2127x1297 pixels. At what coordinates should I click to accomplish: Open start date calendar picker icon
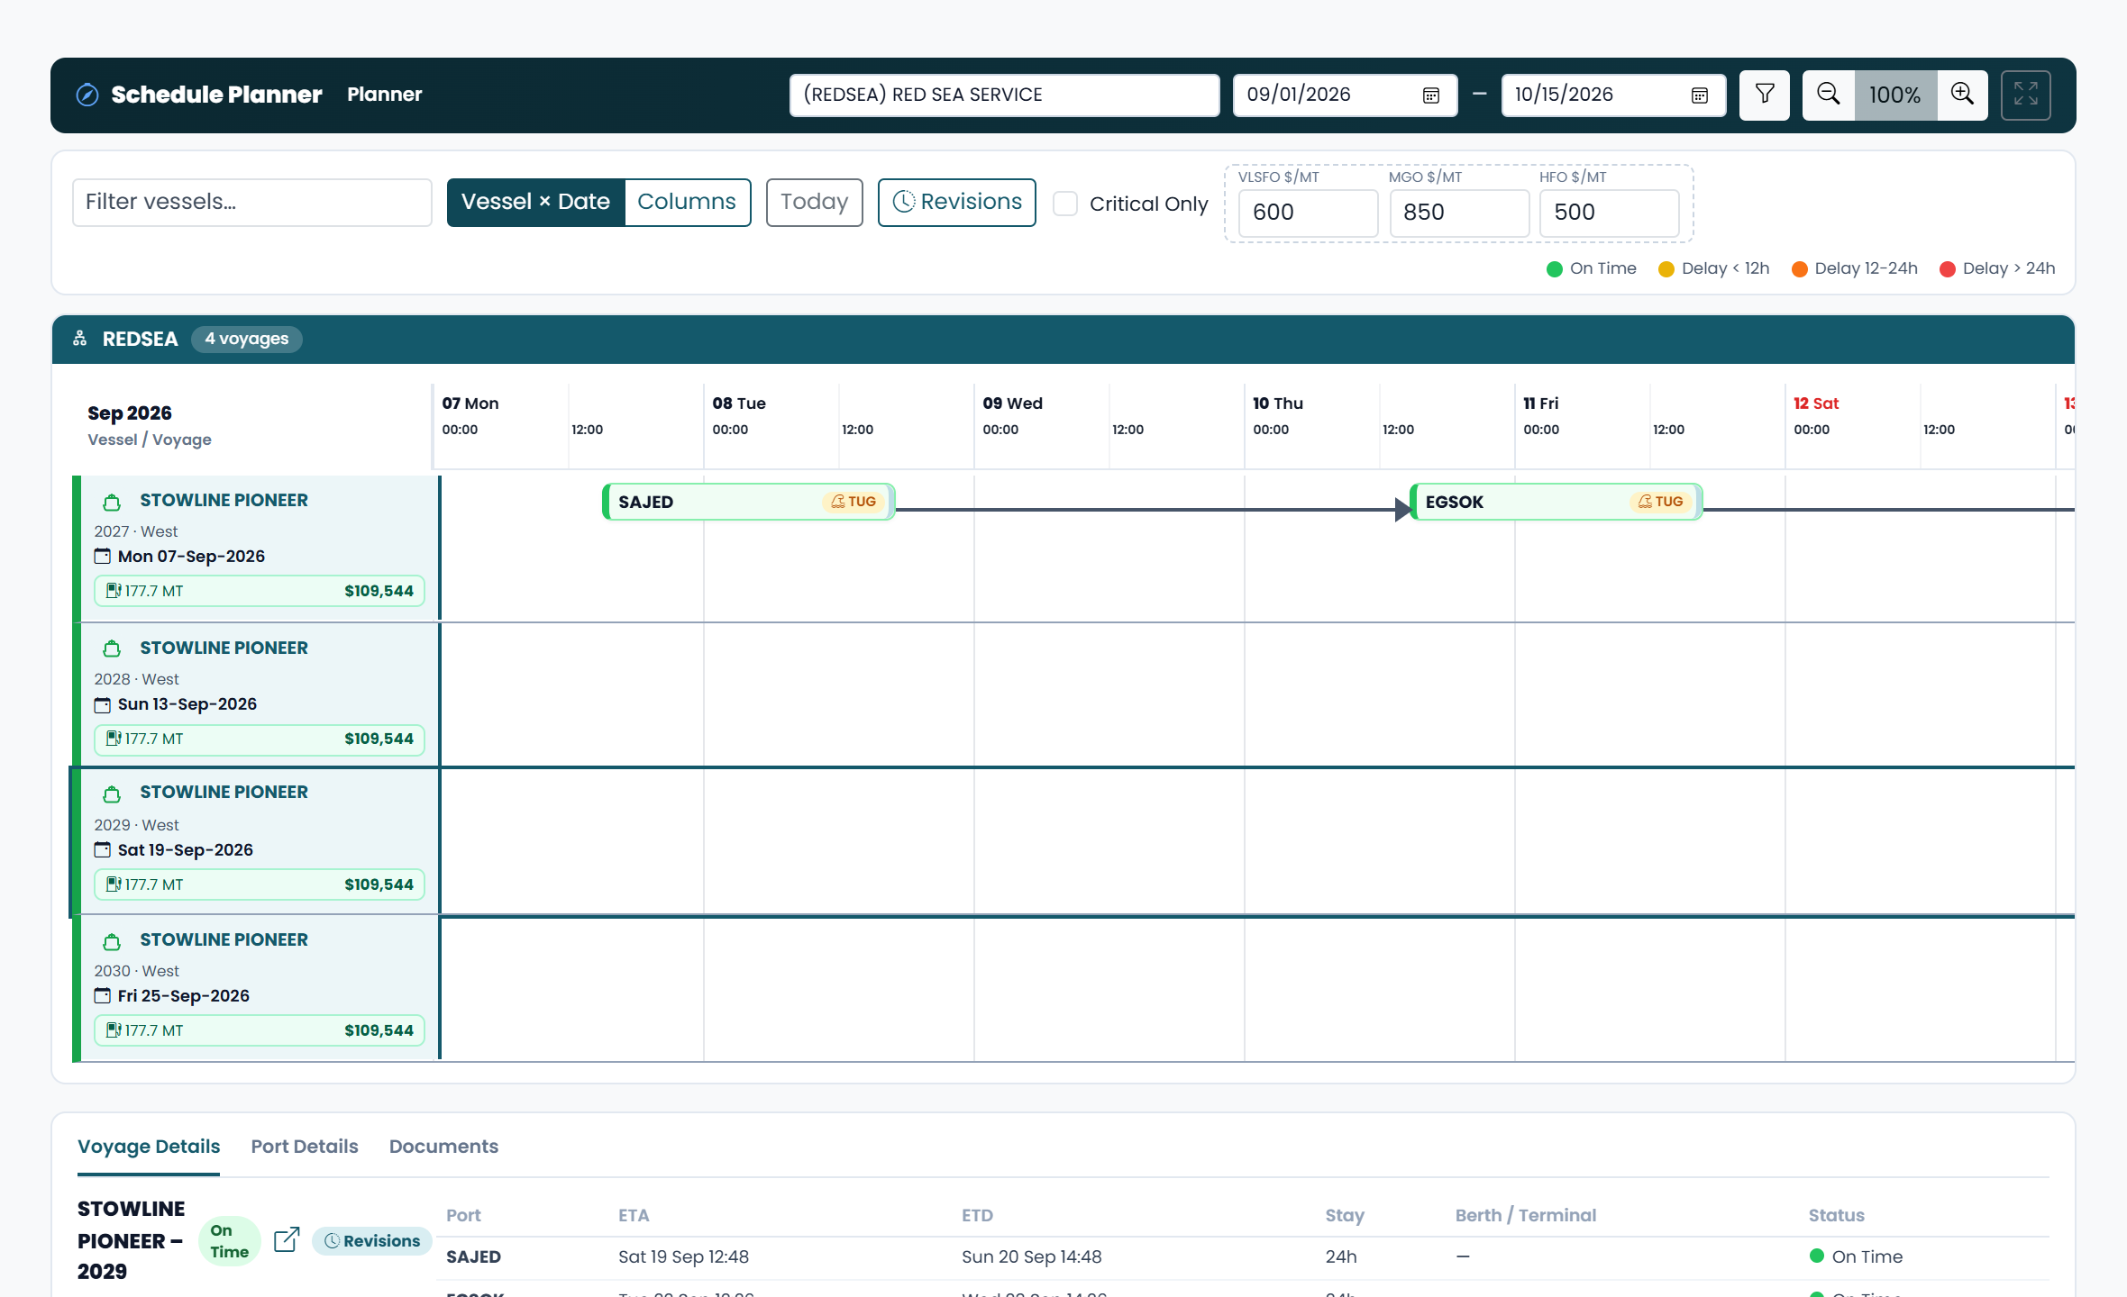click(1430, 95)
